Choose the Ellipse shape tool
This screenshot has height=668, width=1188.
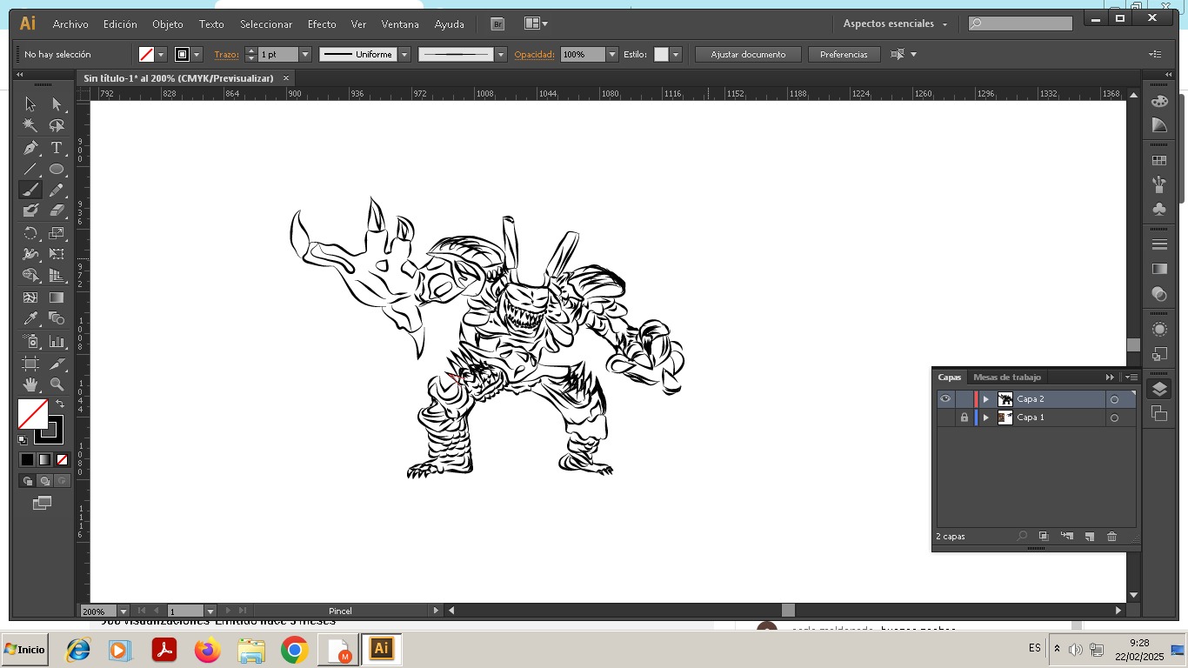tap(57, 169)
